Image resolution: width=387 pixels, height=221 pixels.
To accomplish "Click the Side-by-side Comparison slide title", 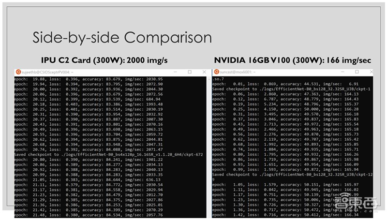I will coord(121,37).
